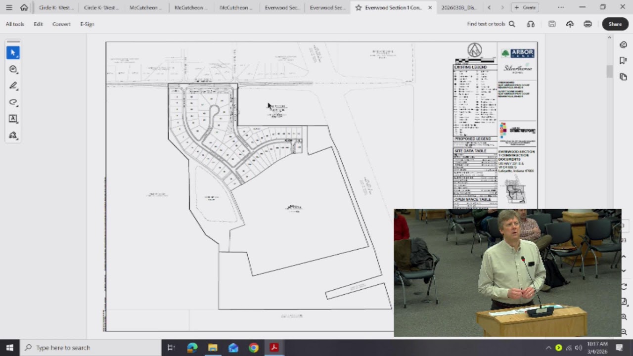Viewport: 633px width, 356px height.
Task: Switch to third McCutcheon tab
Action: click(x=236, y=7)
